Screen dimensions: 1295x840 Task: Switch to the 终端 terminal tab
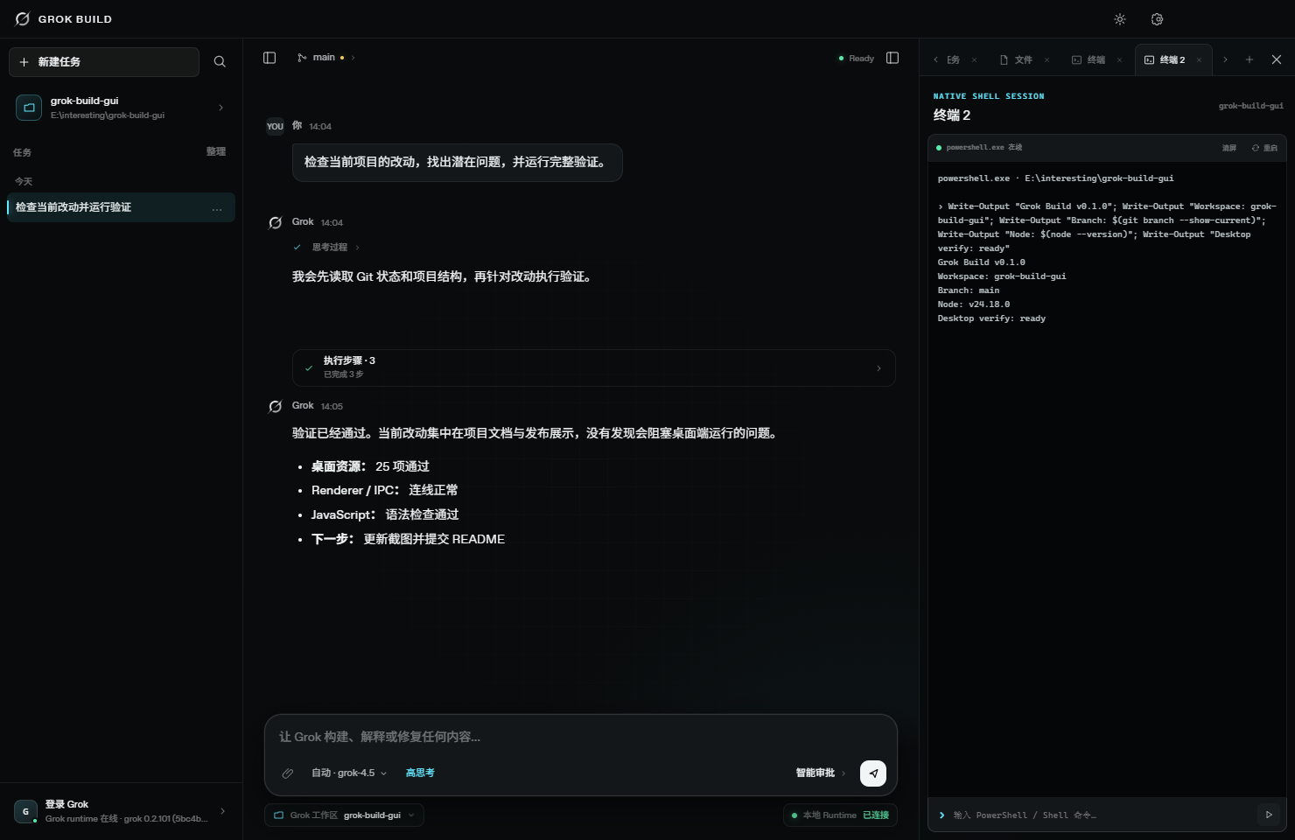pos(1088,59)
